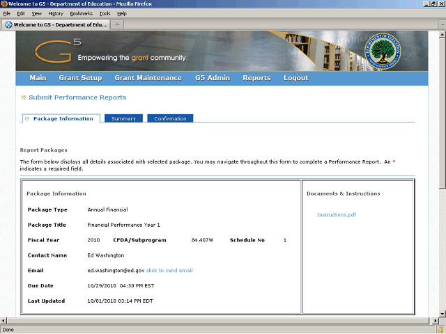Minimize the Firefox window
Image resolution: width=446 pixels, height=334 pixels.
coord(426,3)
